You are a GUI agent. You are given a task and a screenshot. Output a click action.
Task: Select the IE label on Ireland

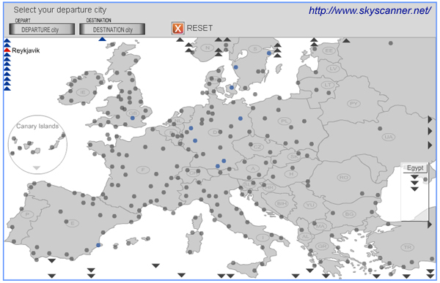(83, 92)
